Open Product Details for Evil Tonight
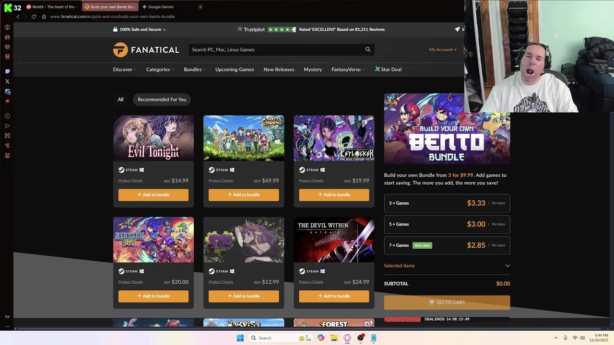This screenshot has width=614, height=345. [x=130, y=181]
